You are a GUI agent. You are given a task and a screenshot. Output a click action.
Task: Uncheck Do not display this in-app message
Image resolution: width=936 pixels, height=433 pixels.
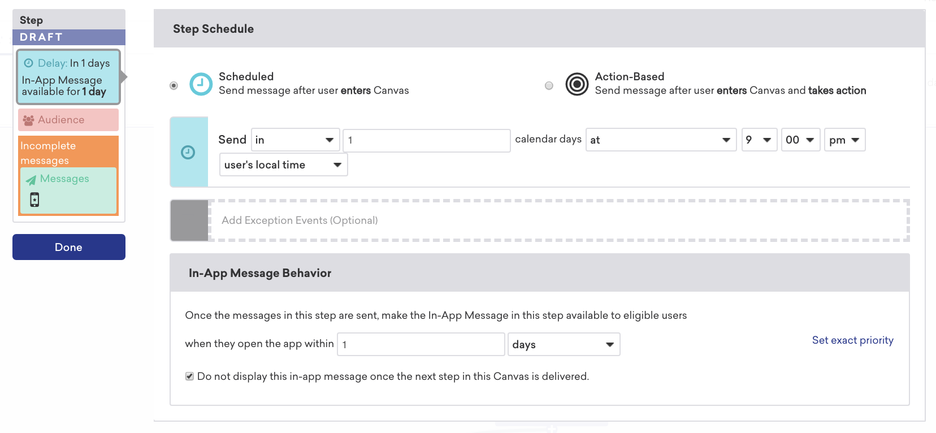click(190, 376)
